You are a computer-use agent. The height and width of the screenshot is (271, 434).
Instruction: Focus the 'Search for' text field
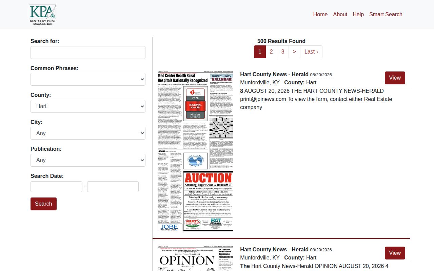pos(88,53)
